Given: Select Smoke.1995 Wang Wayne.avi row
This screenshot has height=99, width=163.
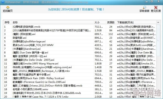Looking at the screenshot, I should (80, 64).
